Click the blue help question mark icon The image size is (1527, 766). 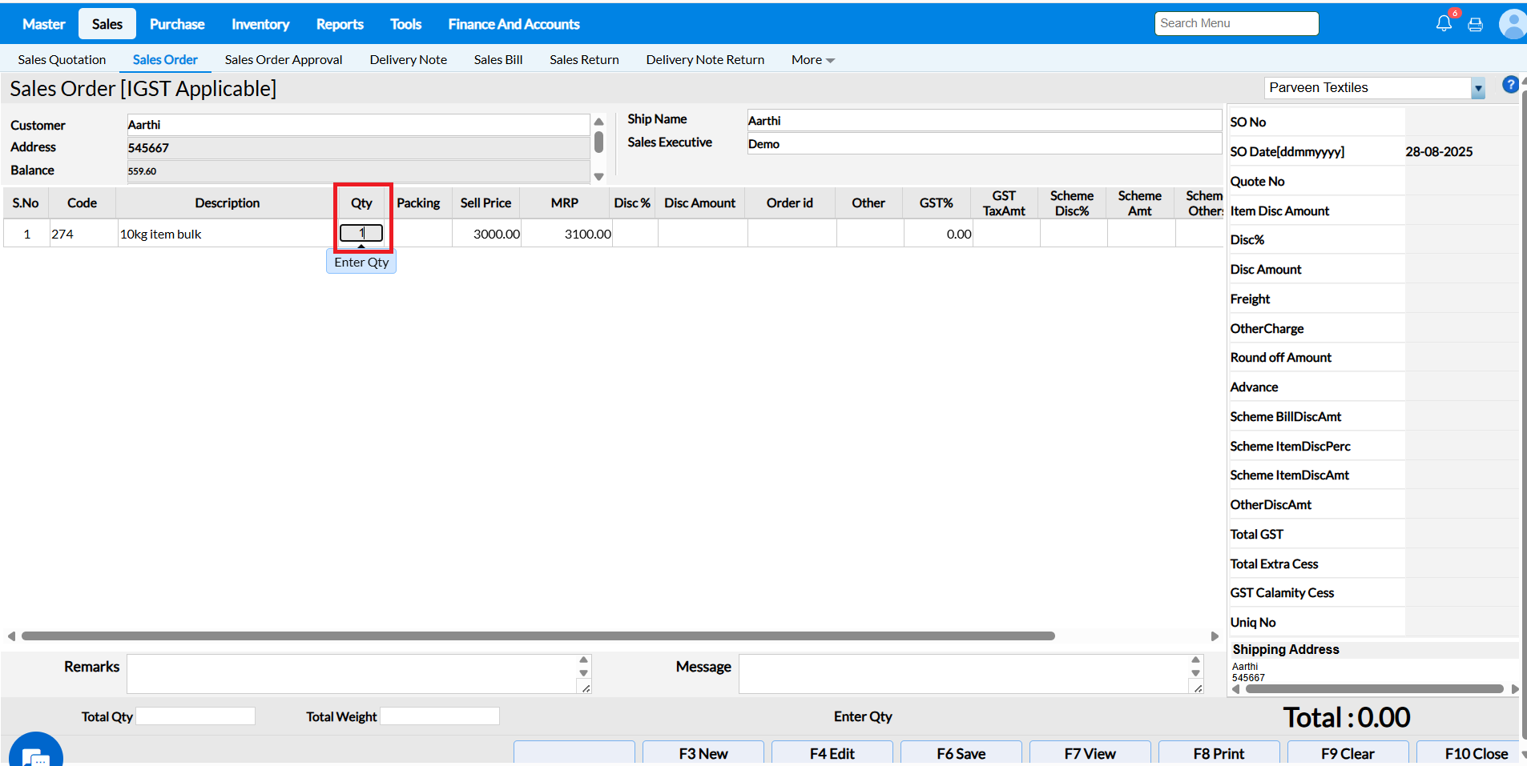click(x=1510, y=85)
